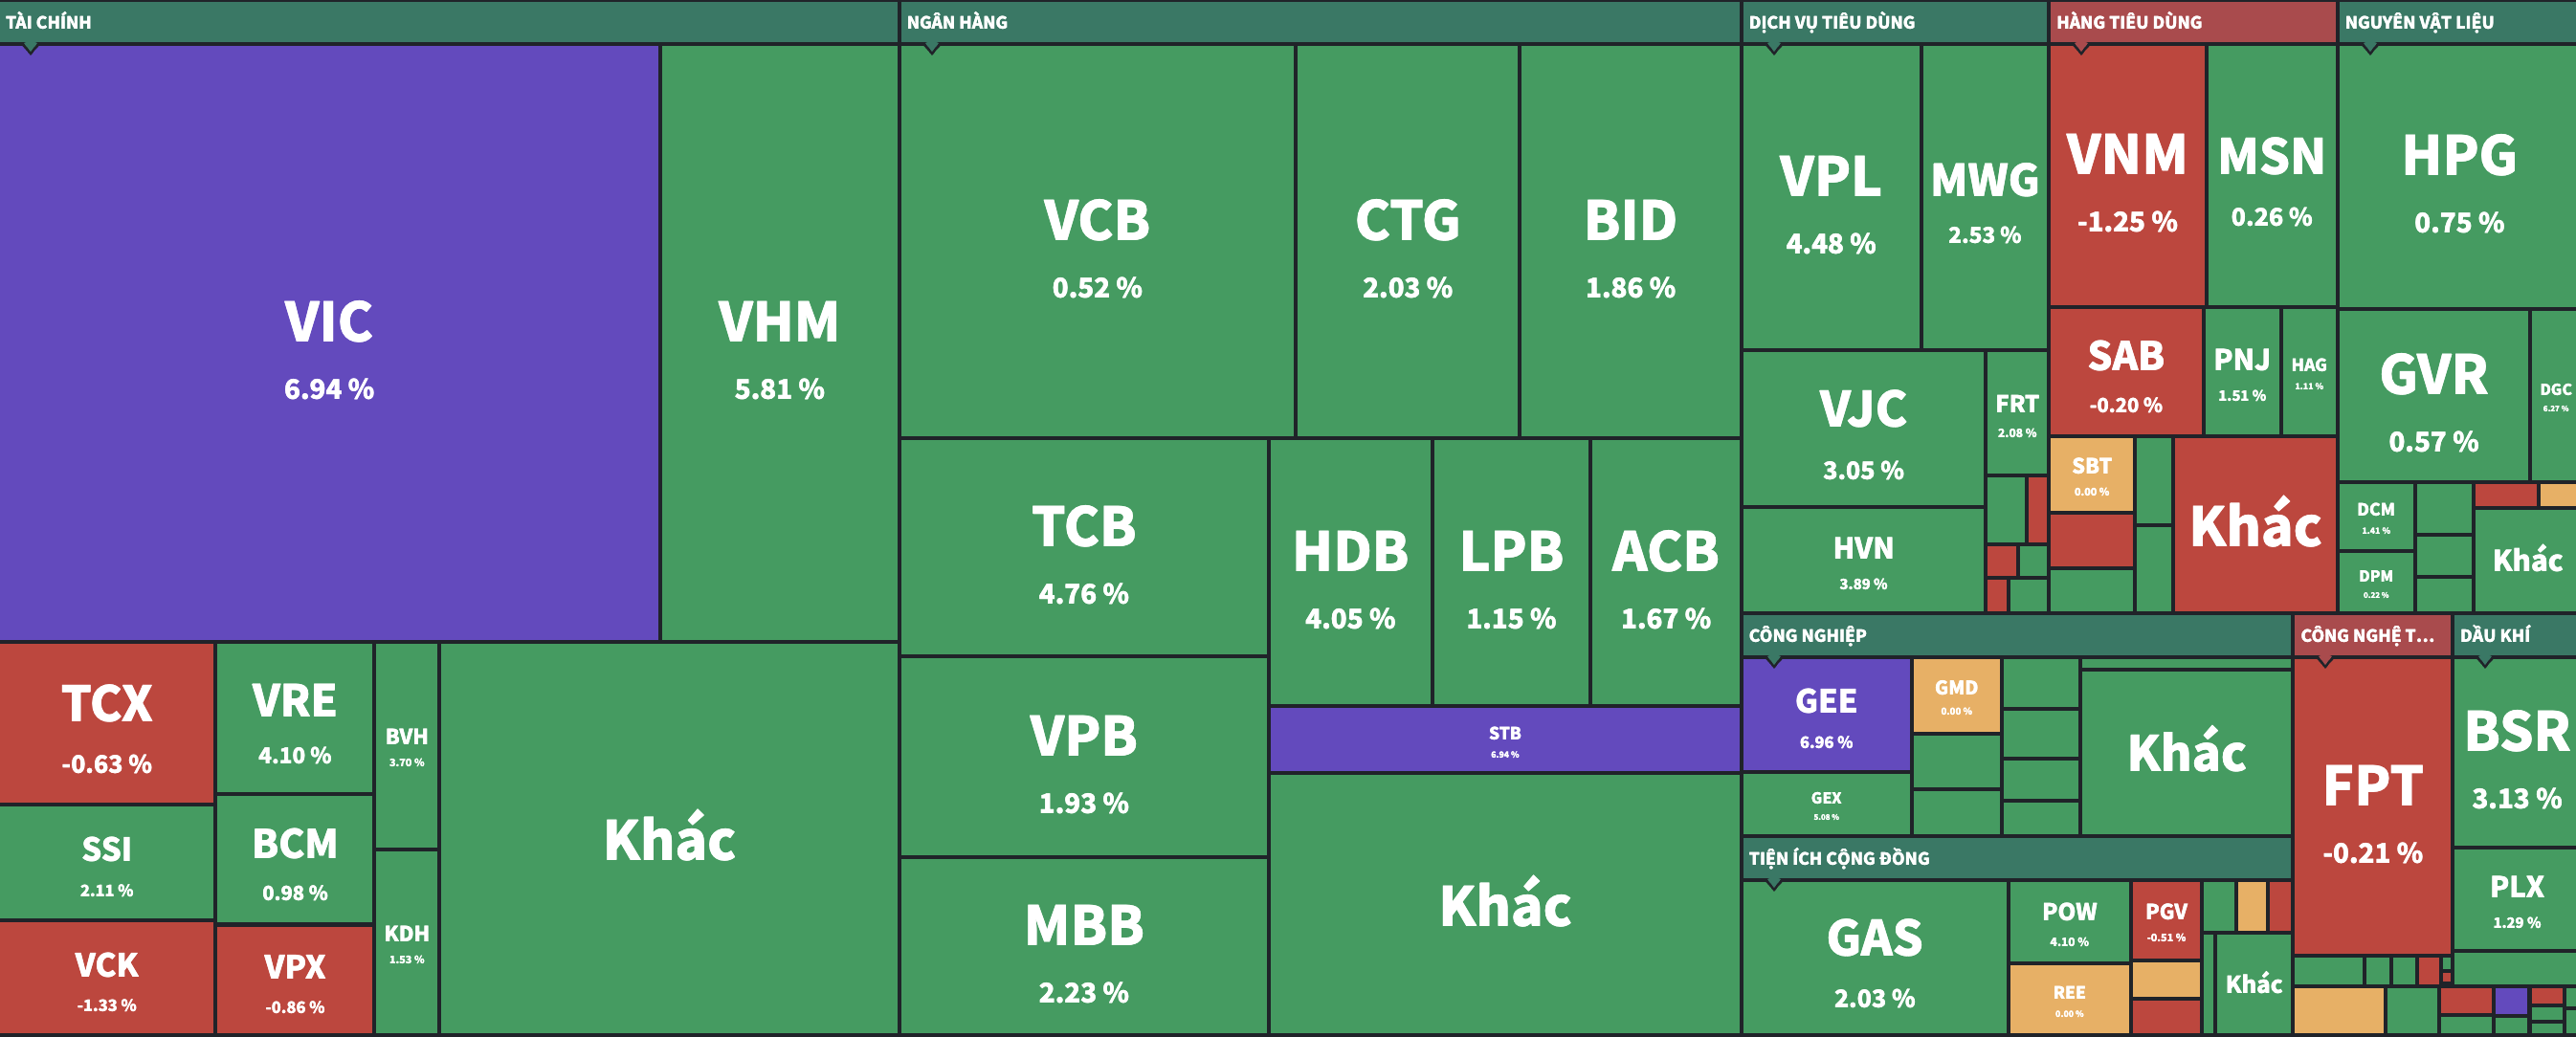Open the VCB bank stock tile

point(1096,241)
